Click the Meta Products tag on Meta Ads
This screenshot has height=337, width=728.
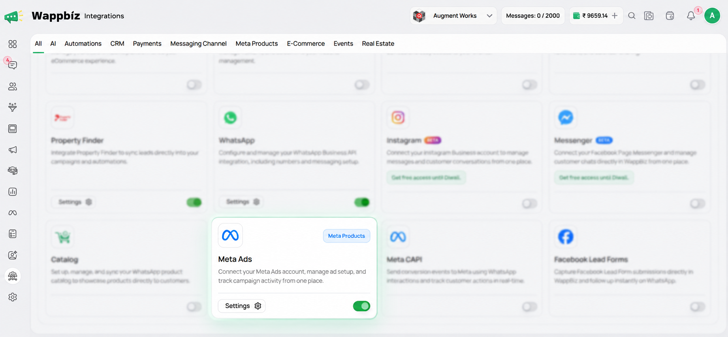coord(346,236)
